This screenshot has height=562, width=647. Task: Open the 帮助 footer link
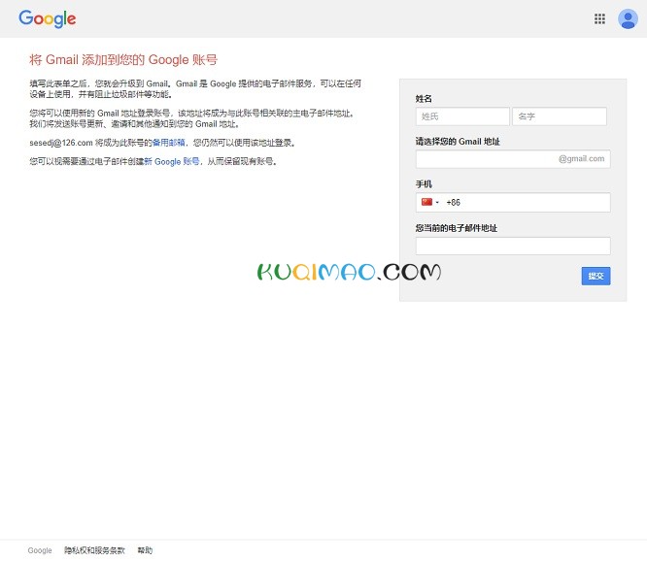(145, 550)
